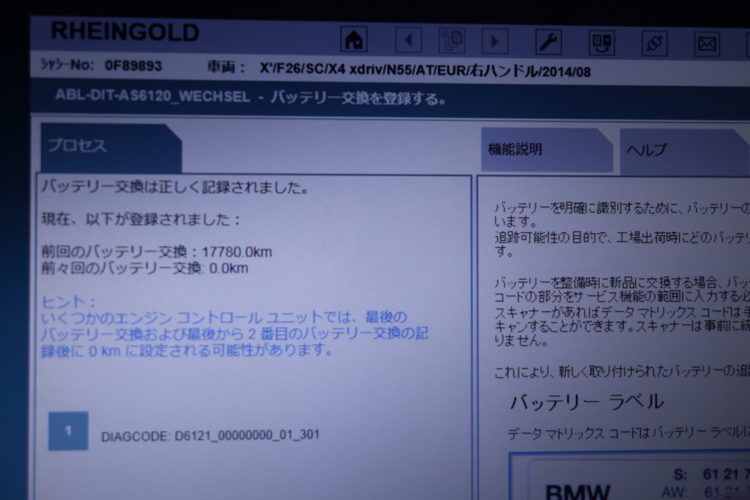Click the blue step 1 box

(68, 431)
